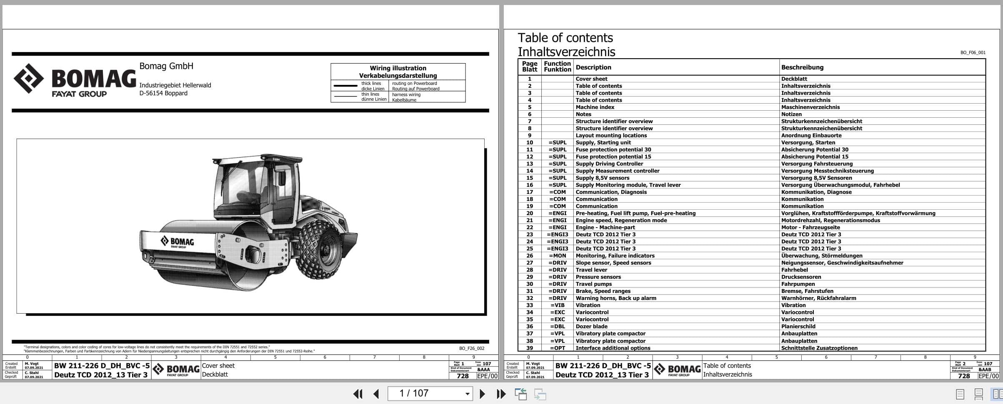Rotate the page counterclockwise
The height and width of the screenshot is (404, 1003).
[x=521, y=393]
